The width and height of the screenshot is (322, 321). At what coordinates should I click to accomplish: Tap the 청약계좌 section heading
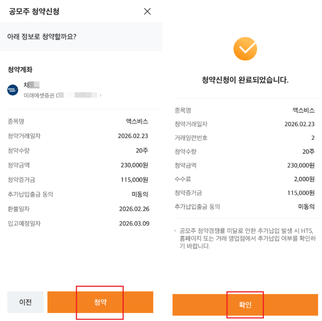20,69
